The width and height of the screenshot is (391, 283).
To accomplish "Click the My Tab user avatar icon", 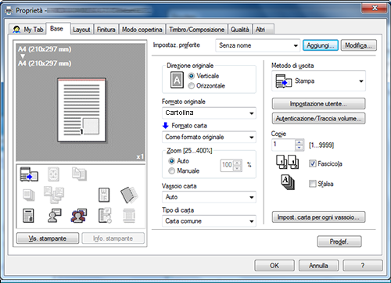I will [16, 30].
